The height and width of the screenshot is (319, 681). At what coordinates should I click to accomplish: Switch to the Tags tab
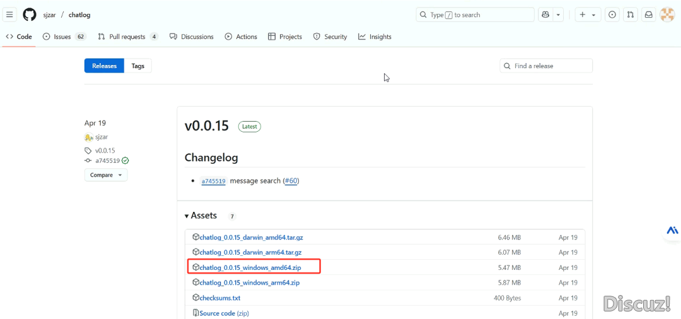137,66
